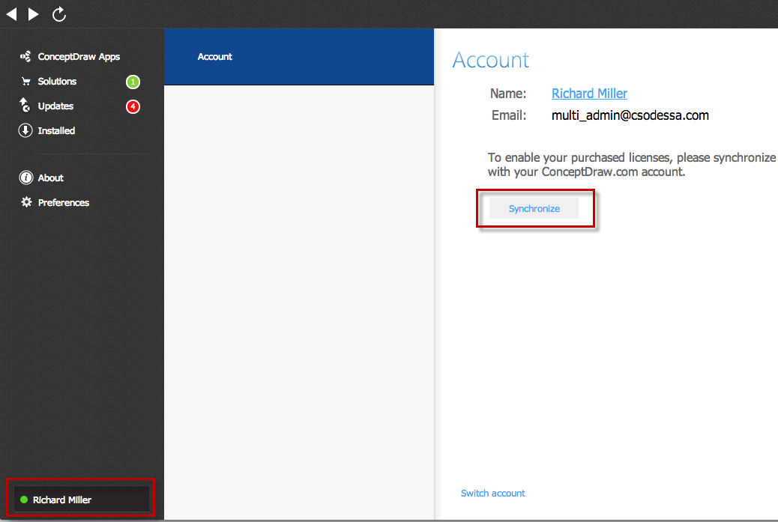Image resolution: width=778 pixels, height=522 pixels.
Task: Click the "Name:" label
Action: point(508,94)
